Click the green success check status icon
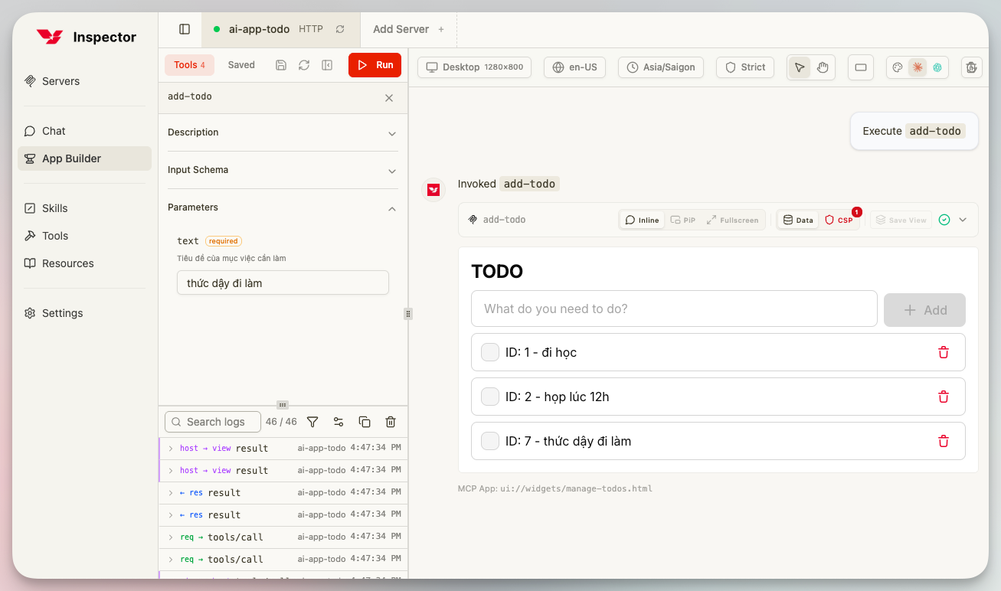 [x=944, y=220]
